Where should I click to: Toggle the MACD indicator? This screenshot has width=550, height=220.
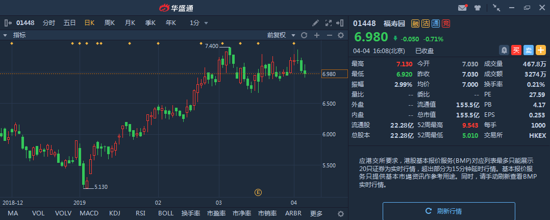click(89, 213)
